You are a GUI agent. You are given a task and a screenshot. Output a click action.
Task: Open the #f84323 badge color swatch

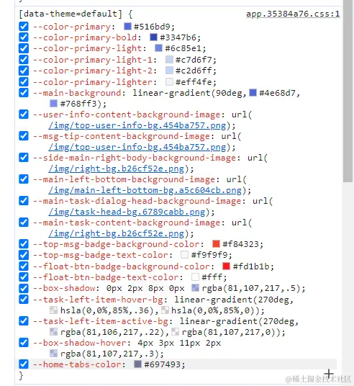(216, 243)
